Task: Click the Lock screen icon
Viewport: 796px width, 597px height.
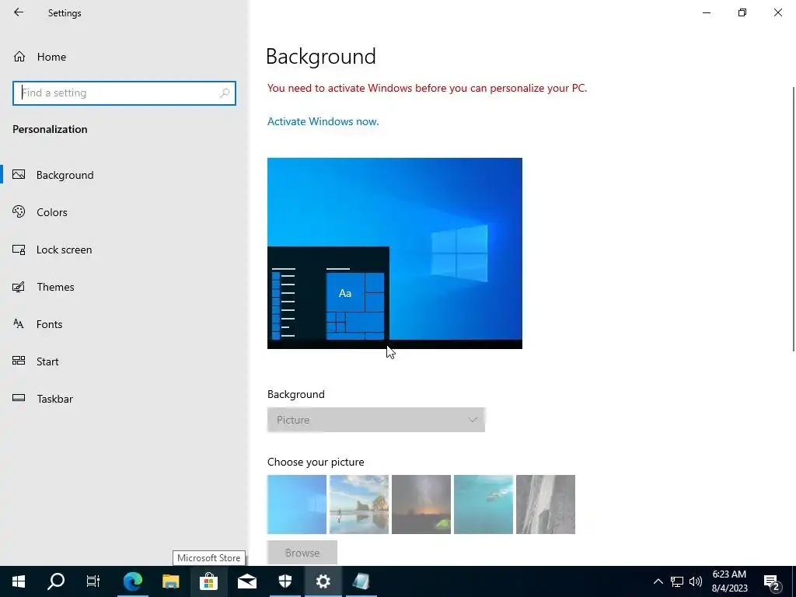Action: click(x=19, y=250)
